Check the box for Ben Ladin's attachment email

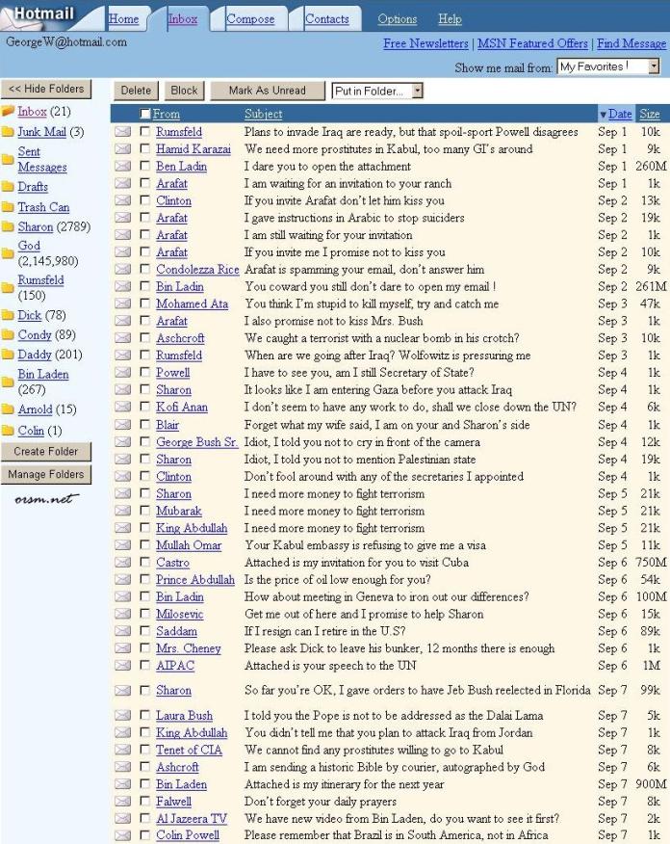[x=144, y=166]
